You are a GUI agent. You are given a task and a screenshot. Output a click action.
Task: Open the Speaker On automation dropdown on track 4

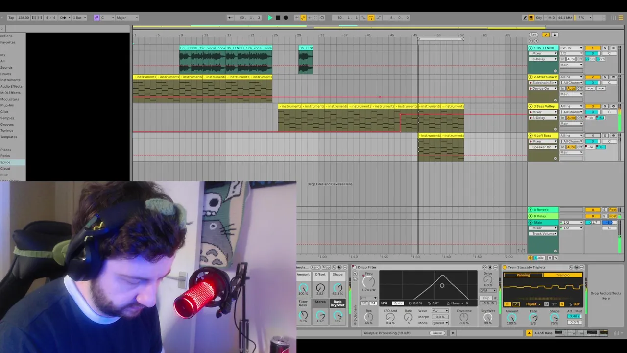(x=543, y=147)
